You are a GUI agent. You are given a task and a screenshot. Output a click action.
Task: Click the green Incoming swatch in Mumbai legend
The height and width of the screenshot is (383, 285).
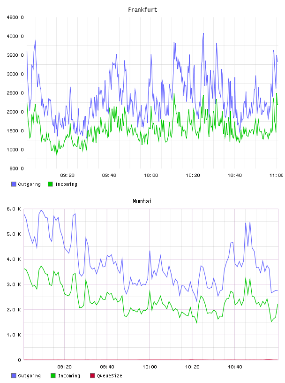click(x=53, y=375)
